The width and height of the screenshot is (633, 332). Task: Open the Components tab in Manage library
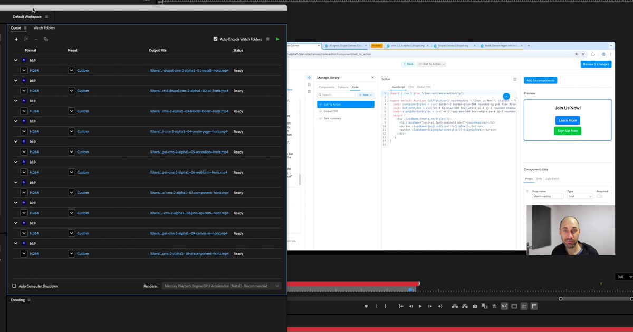click(x=327, y=87)
